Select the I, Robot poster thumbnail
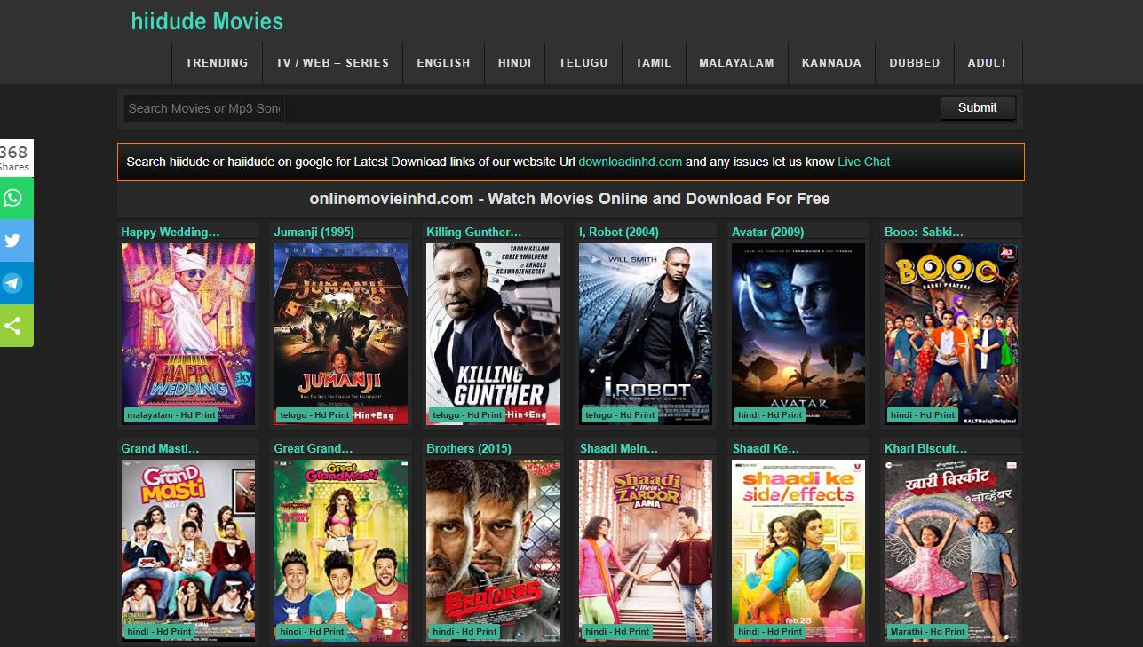This screenshot has height=647, width=1143. (646, 334)
